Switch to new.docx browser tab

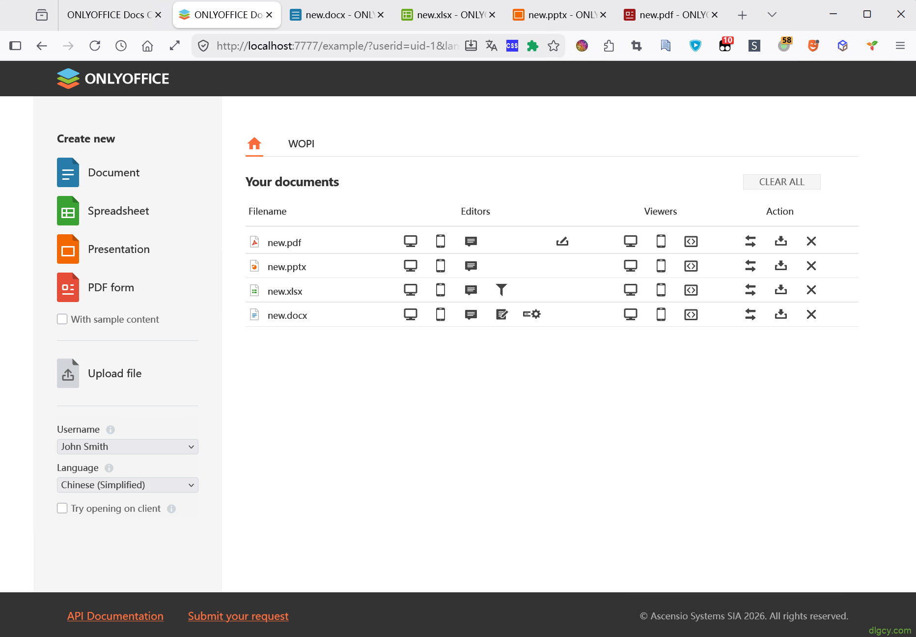coord(337,15)
